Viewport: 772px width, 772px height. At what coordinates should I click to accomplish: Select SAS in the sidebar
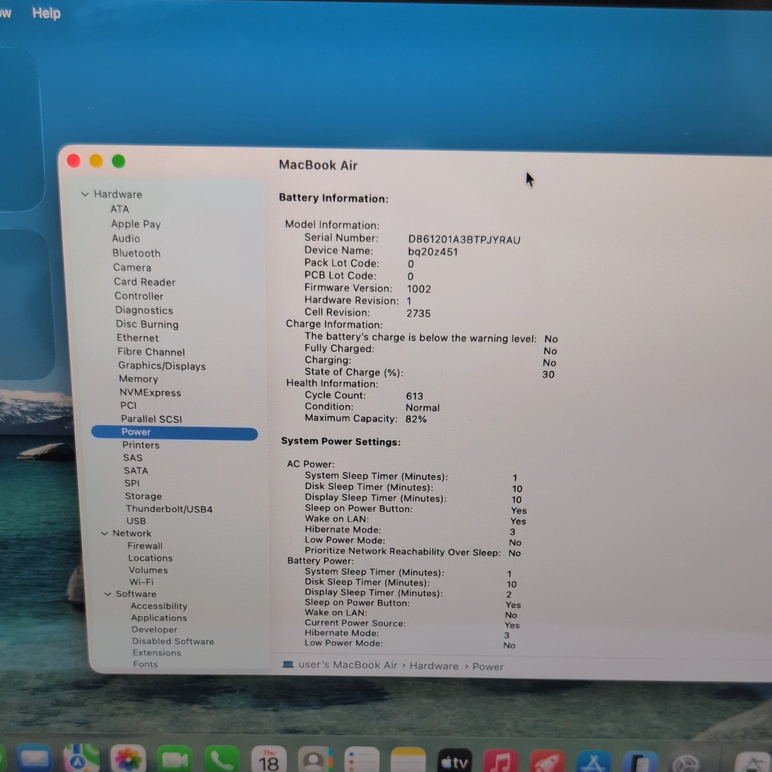coord(133,458)
